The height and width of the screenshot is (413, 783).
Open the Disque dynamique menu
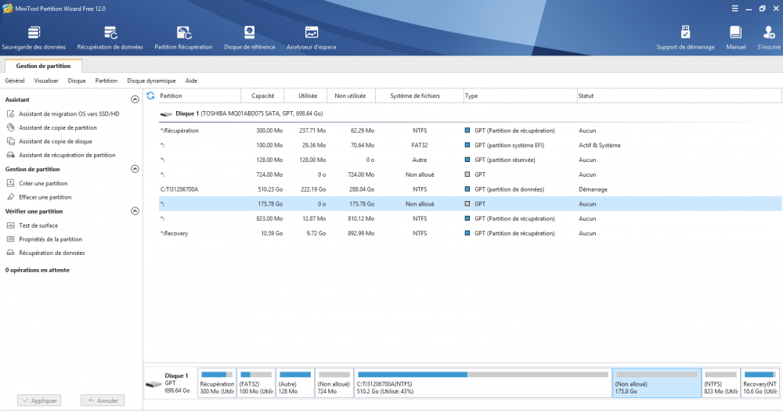click(151, 81)
